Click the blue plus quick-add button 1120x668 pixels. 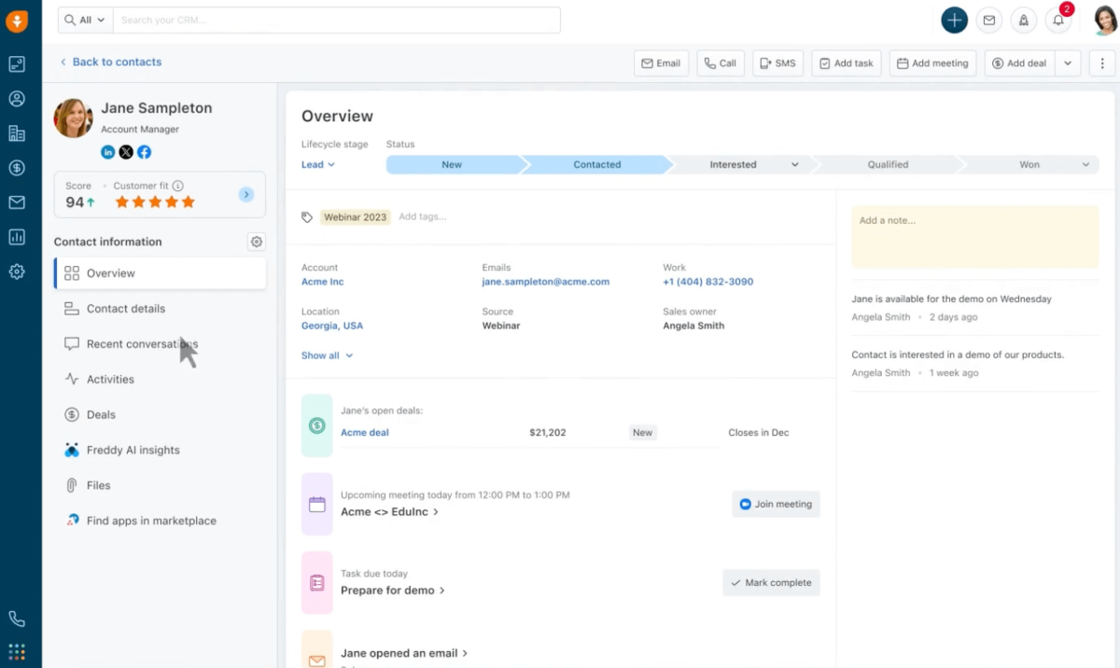pos(954,20)
